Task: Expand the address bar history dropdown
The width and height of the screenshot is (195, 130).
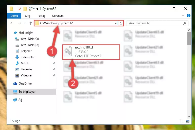Action: click(116, 23)
